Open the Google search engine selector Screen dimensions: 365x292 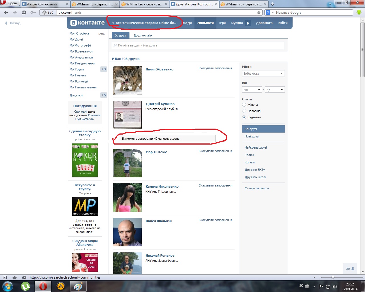(269, 13)
